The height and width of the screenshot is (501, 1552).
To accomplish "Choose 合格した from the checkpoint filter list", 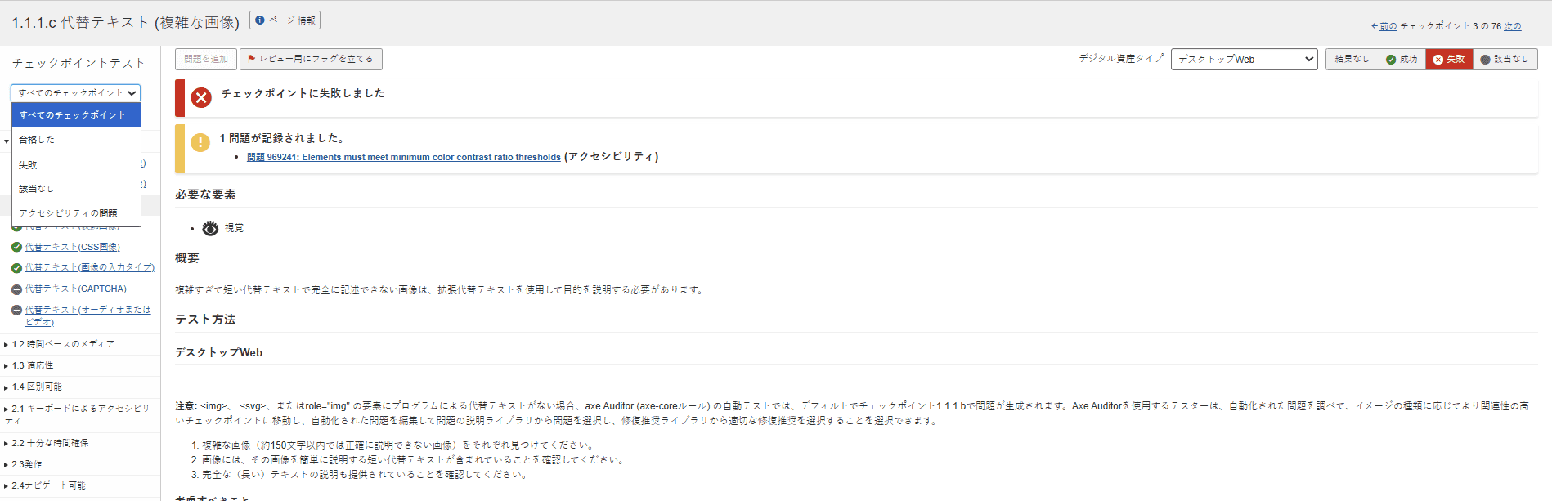I will pyautogui.click(x=38, y=140).
